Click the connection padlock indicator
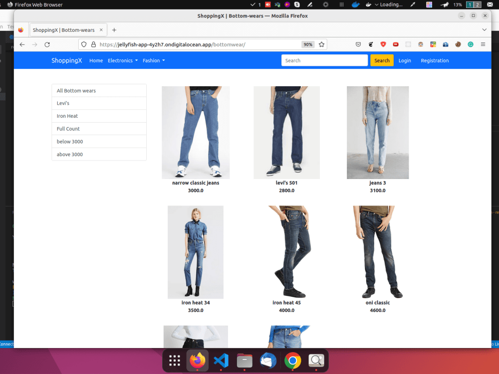 pyautogui.click(x=93, y=44)
